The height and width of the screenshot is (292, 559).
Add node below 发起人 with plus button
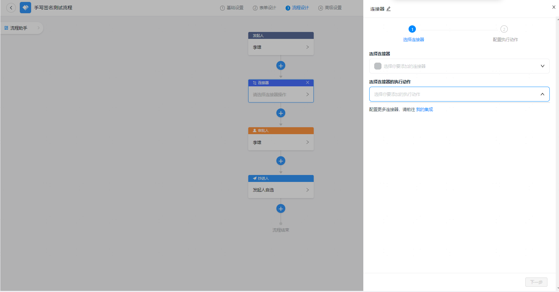pyautogui.click(x=281, y=66)
